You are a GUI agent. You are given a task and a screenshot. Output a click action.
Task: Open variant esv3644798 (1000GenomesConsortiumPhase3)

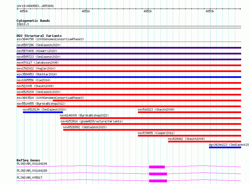coord(50,39)
